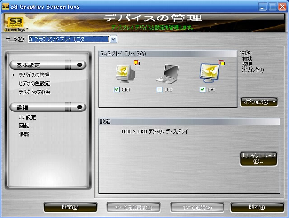Image resolution: width=289 pixels, height=218 pixels.
Task: Open 情報 in sidebar
Action: (24, 134)
